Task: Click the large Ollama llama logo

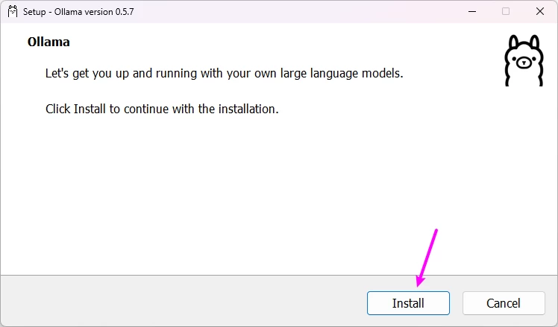Action: pyautogui.click(x=523, y=60)
